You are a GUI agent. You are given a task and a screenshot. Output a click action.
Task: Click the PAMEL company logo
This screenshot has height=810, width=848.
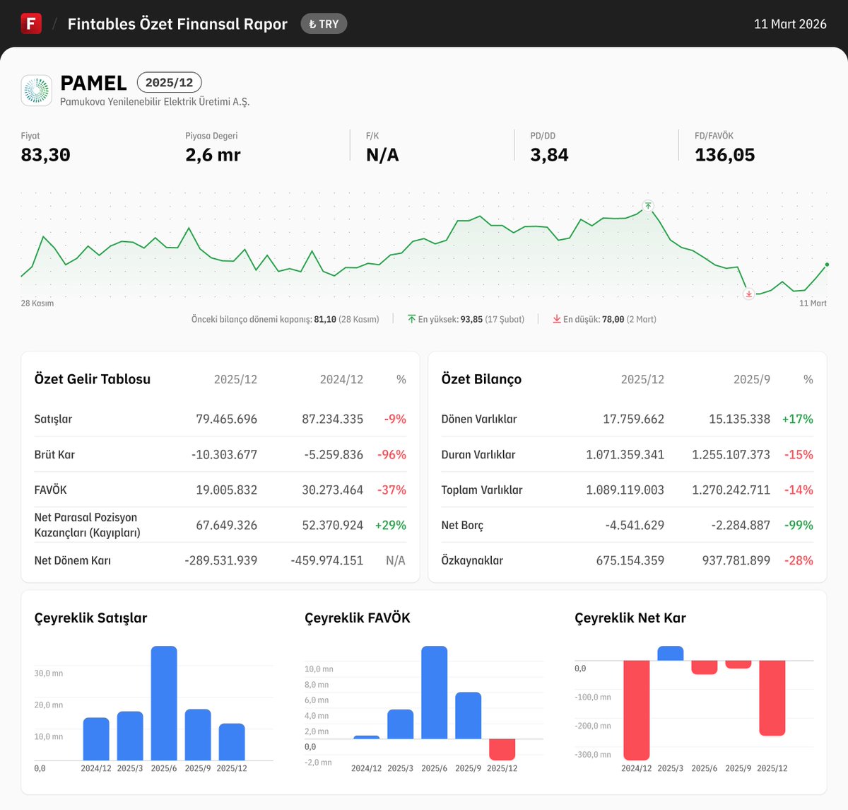point(35,90)
